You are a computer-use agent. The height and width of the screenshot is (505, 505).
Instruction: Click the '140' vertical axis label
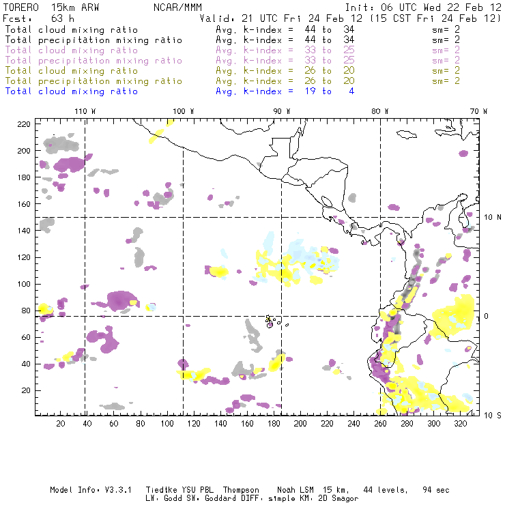[24, 231]
